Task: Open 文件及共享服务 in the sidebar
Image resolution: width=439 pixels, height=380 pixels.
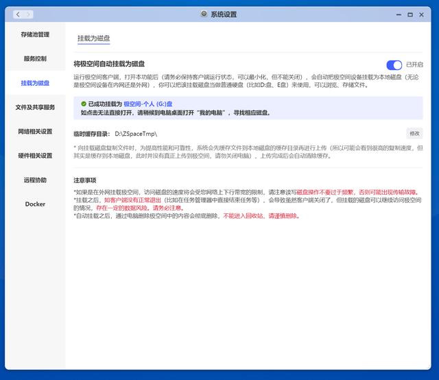Action: 35,107
